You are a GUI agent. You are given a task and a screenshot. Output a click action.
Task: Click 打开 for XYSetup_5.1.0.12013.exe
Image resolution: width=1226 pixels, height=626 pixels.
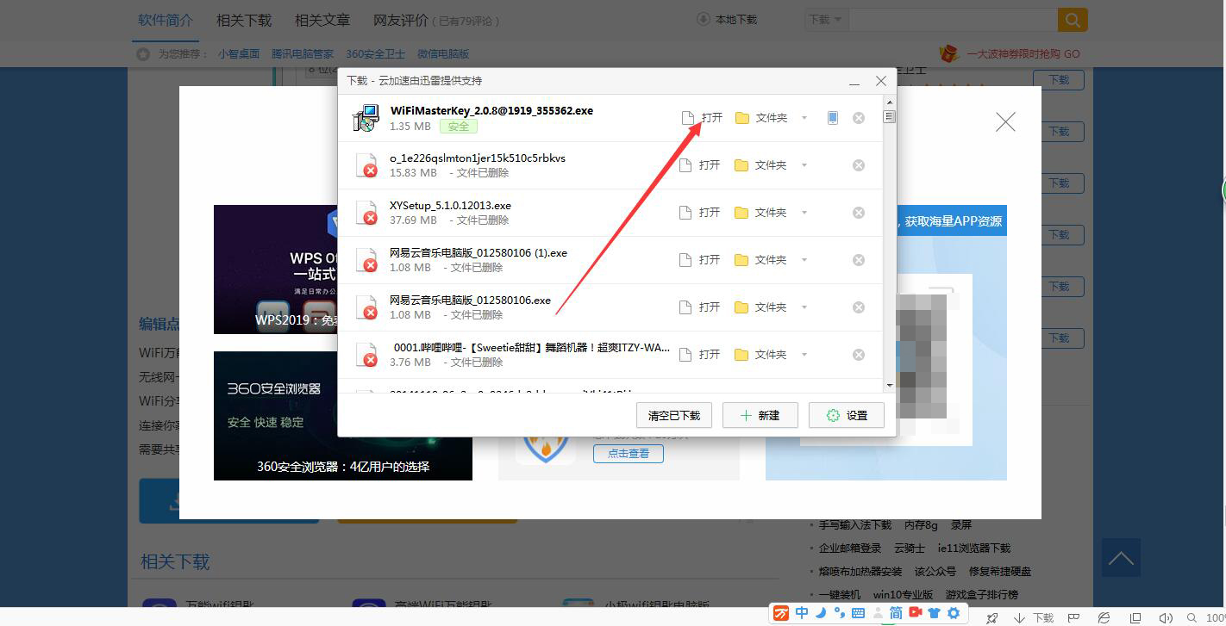point(700,213)
